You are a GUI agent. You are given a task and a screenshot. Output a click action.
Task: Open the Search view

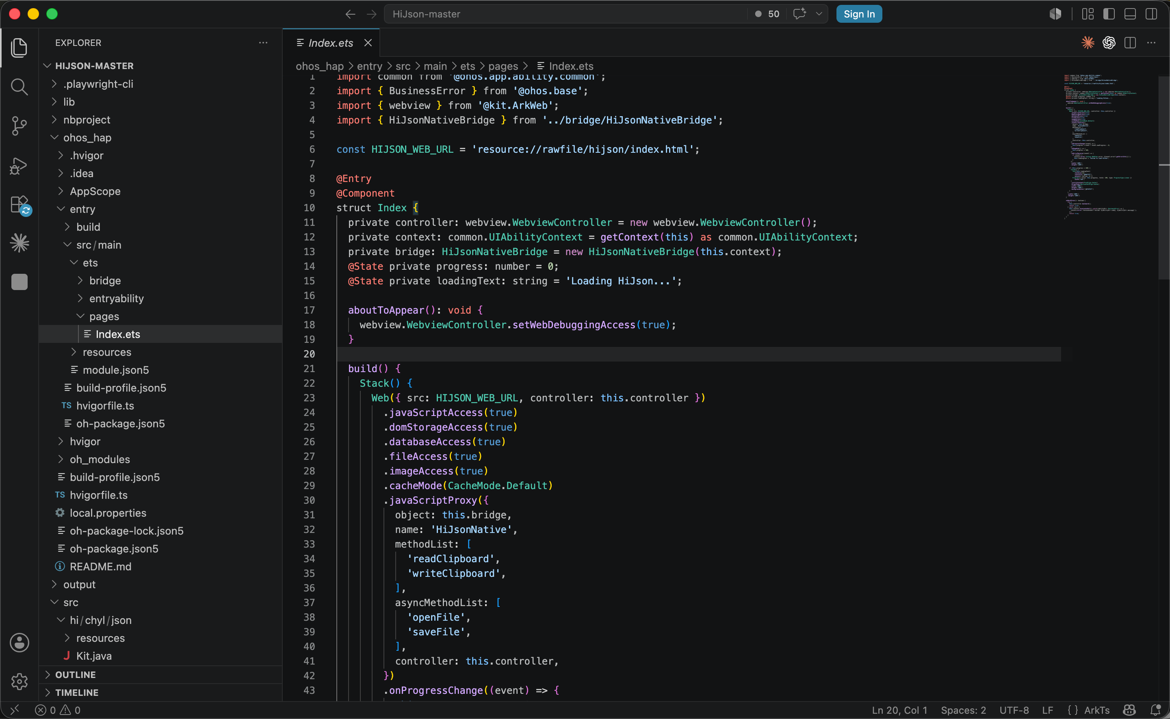(x=19, y=87)
